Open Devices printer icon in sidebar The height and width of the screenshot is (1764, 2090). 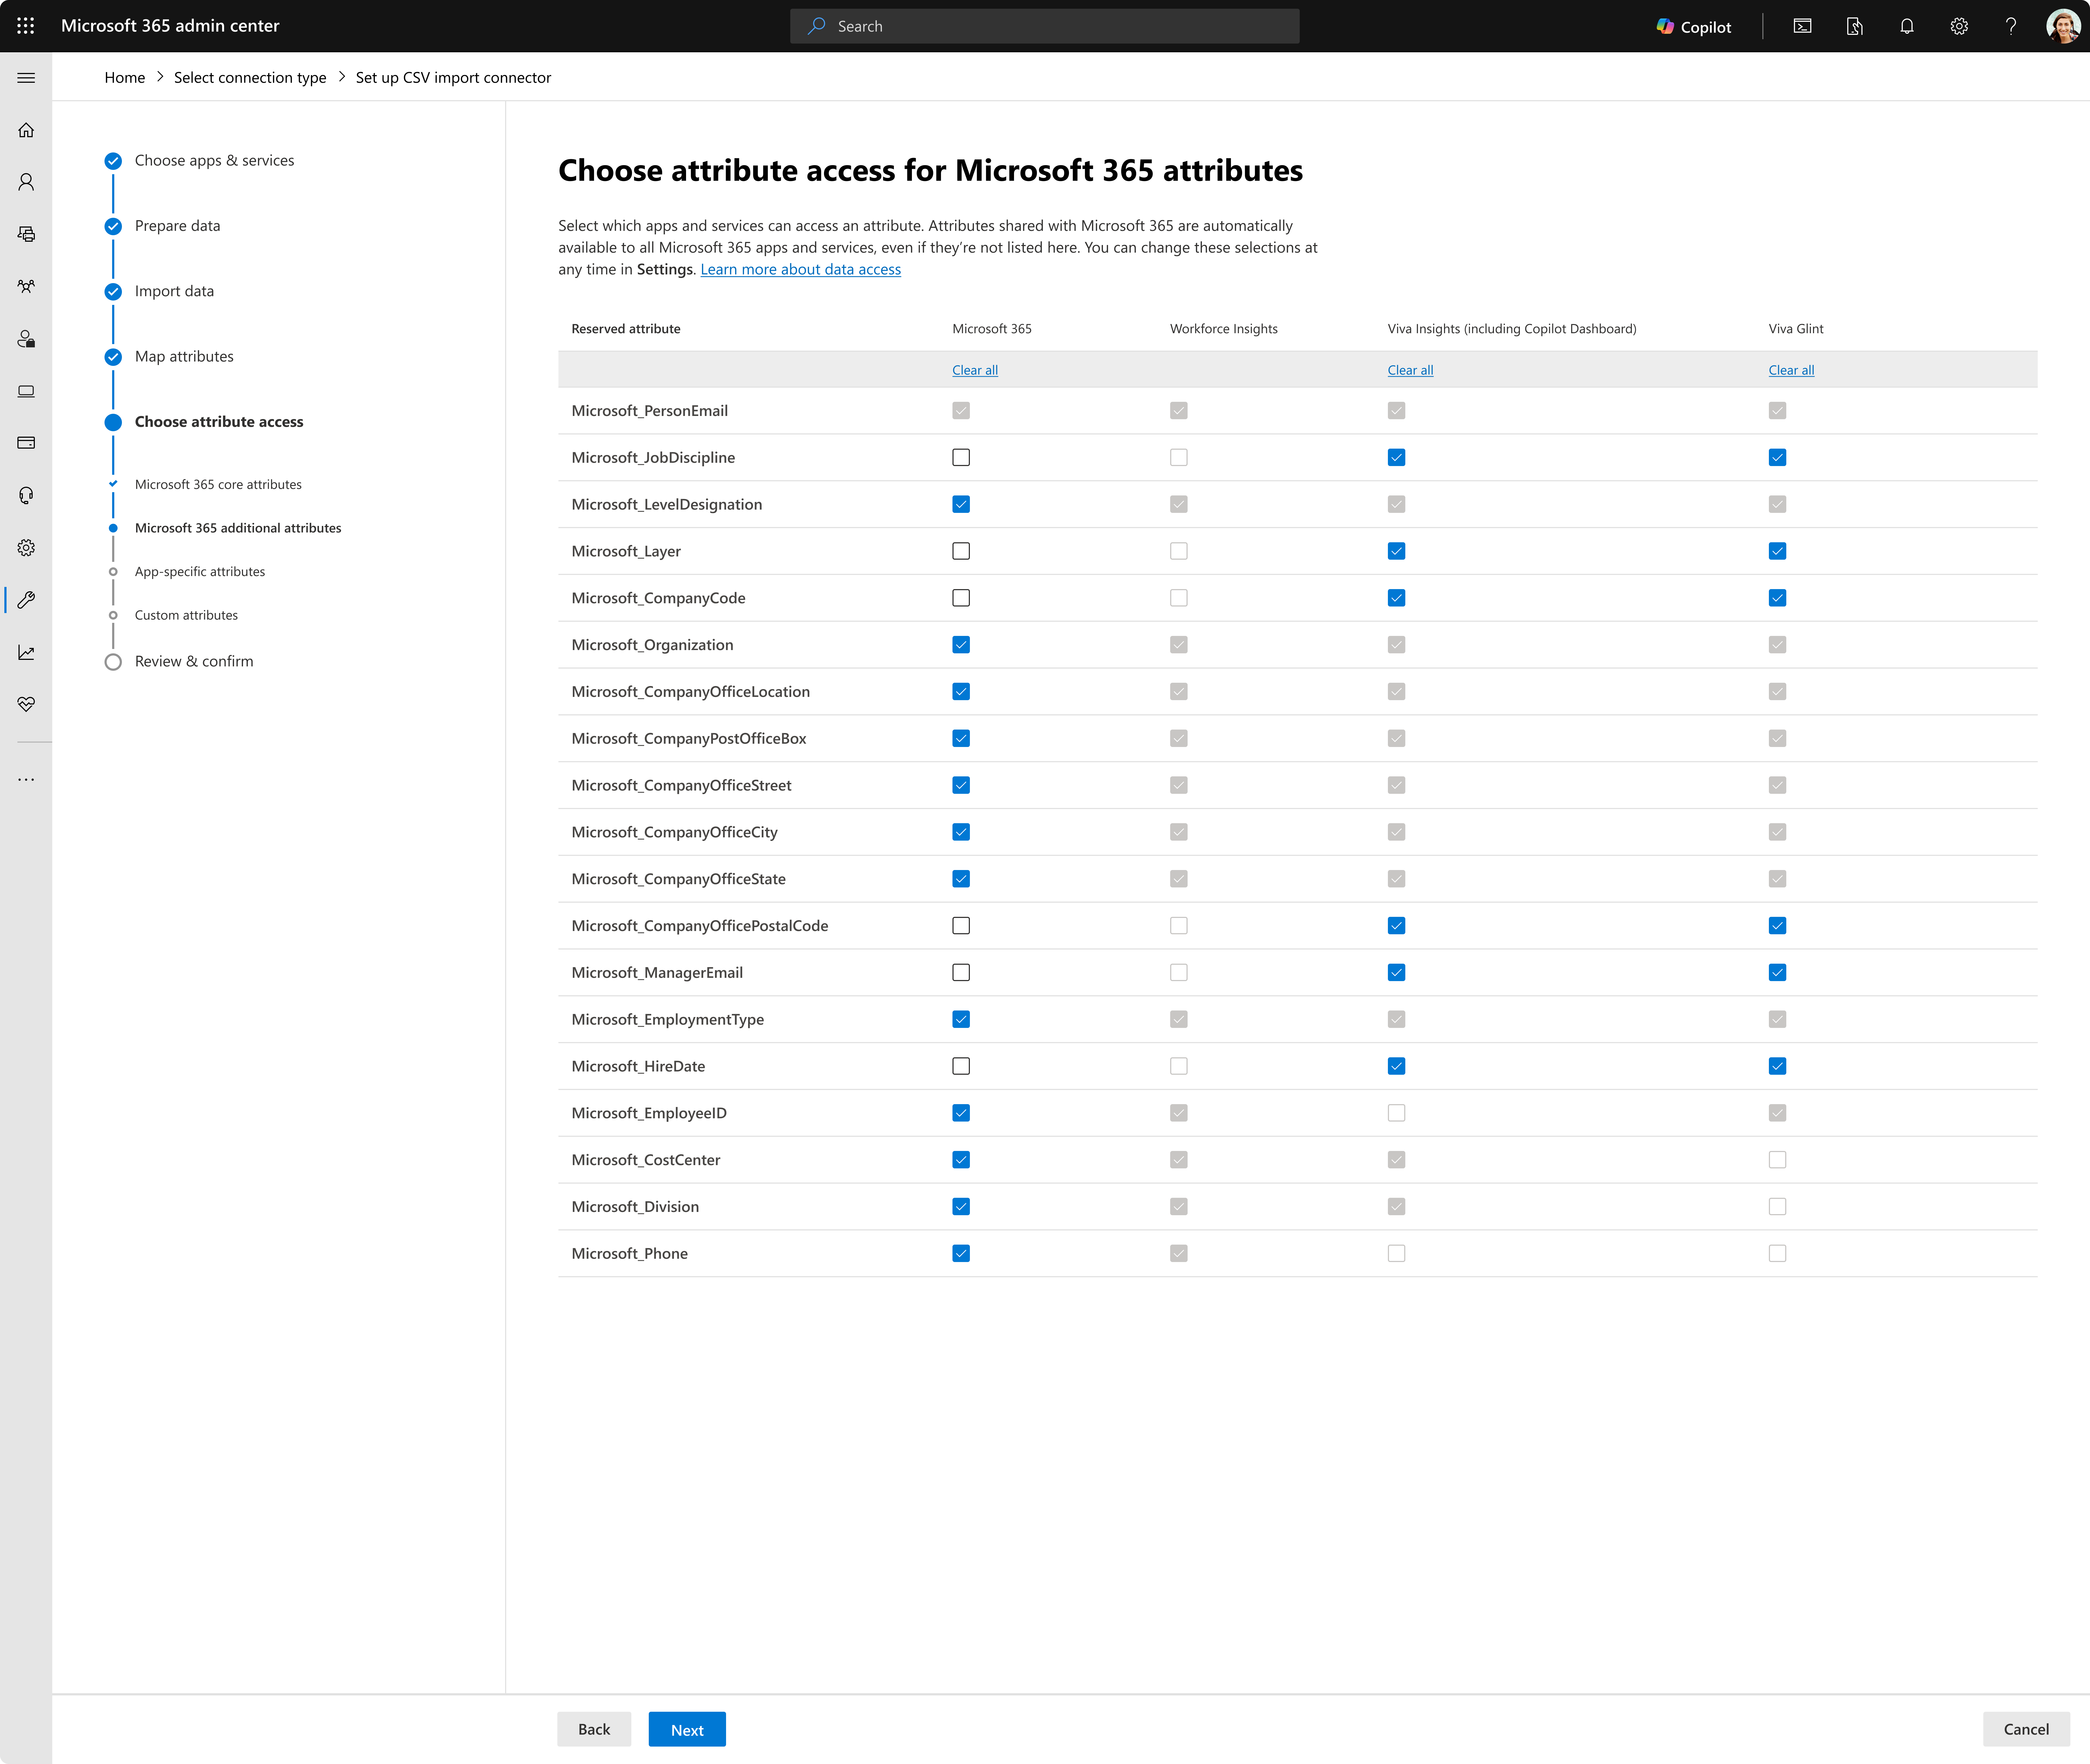(26, 234)
